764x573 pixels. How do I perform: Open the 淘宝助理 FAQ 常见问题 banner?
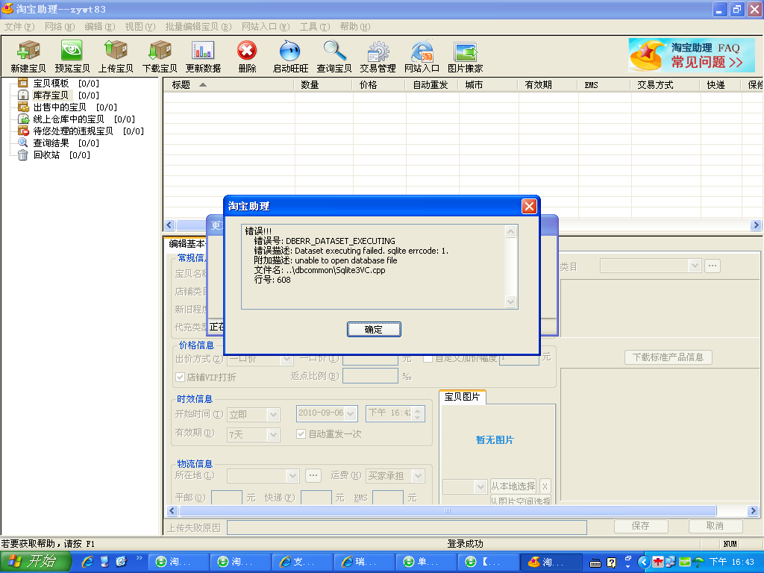click(692, 55)
